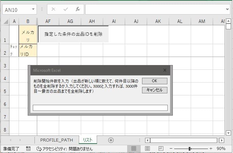Click the 準備完了 status text
This screenshot has height=153, width=233.
click(x=11, y=149)
